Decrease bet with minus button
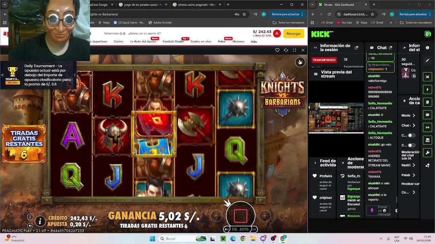This screenshot has width=435, height=244. coord(216,216)
